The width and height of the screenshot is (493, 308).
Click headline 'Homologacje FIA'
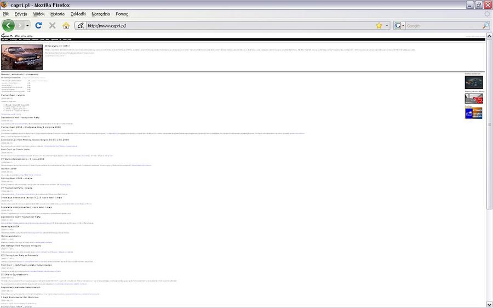point(10,226)
